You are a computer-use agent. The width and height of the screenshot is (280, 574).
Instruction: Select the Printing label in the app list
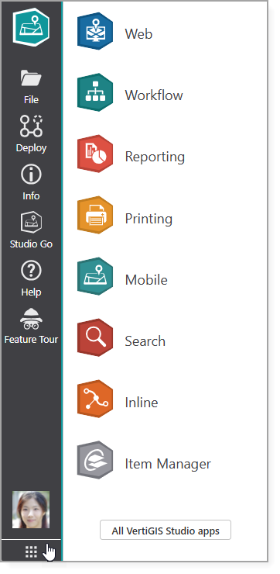click(x=149, y=219)
